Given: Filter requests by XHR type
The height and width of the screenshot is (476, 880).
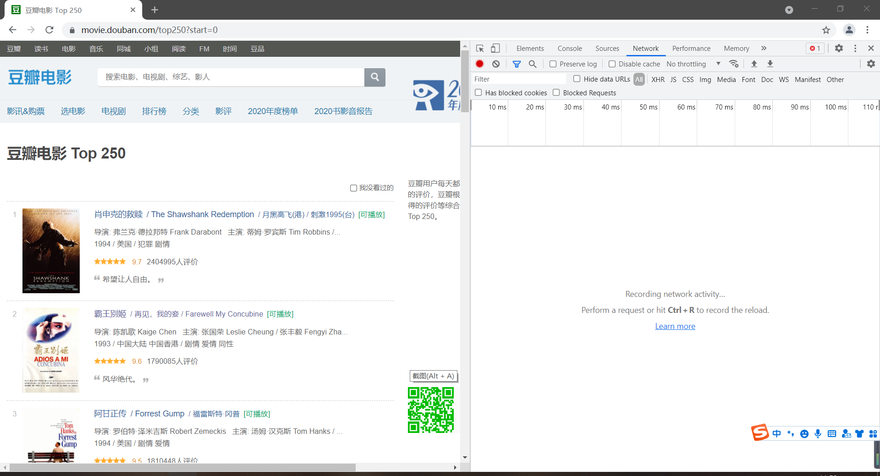Looking at the screenshot, I should [658, 79].
